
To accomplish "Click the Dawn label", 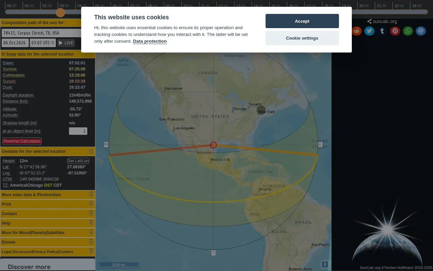I will (8, 63).
